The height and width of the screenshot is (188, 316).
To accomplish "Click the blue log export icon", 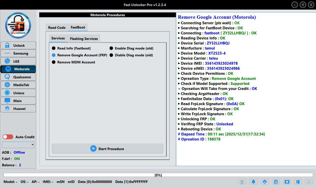I will 298,182.
